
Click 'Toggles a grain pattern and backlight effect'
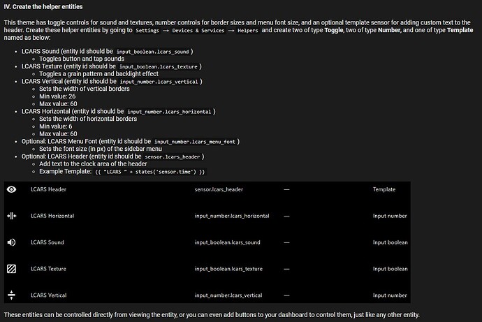pyautogui.click(x=98, y=74)
